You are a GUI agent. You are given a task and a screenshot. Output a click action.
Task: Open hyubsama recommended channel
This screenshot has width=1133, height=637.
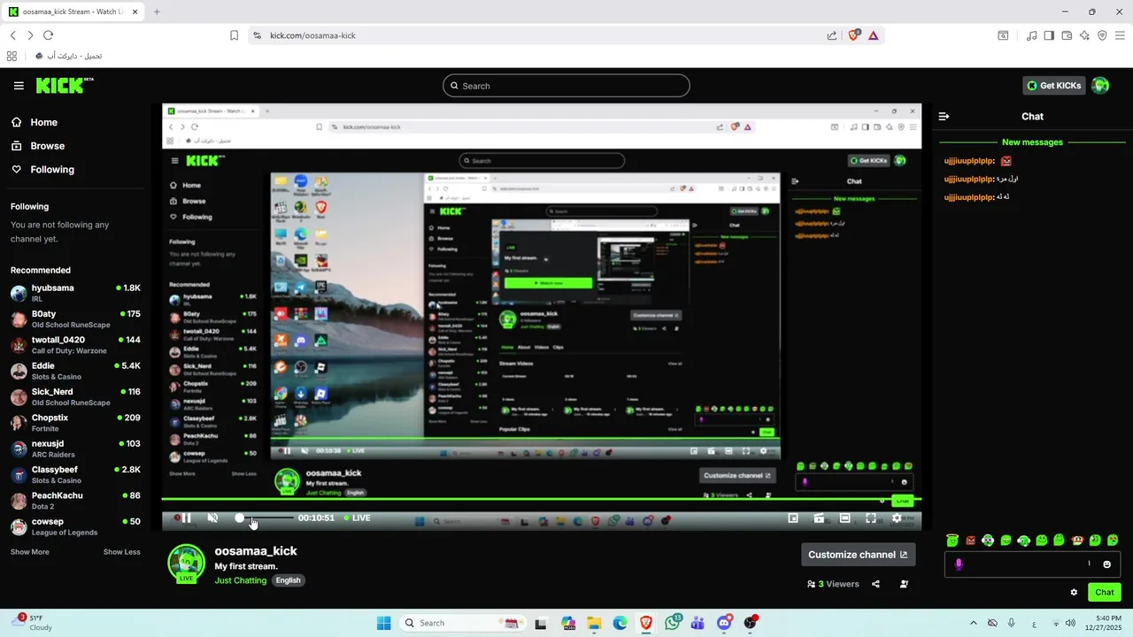[75, 293]
